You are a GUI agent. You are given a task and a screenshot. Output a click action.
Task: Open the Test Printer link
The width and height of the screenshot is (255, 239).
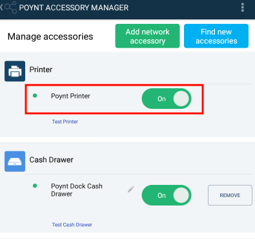(x=65, y=122)
